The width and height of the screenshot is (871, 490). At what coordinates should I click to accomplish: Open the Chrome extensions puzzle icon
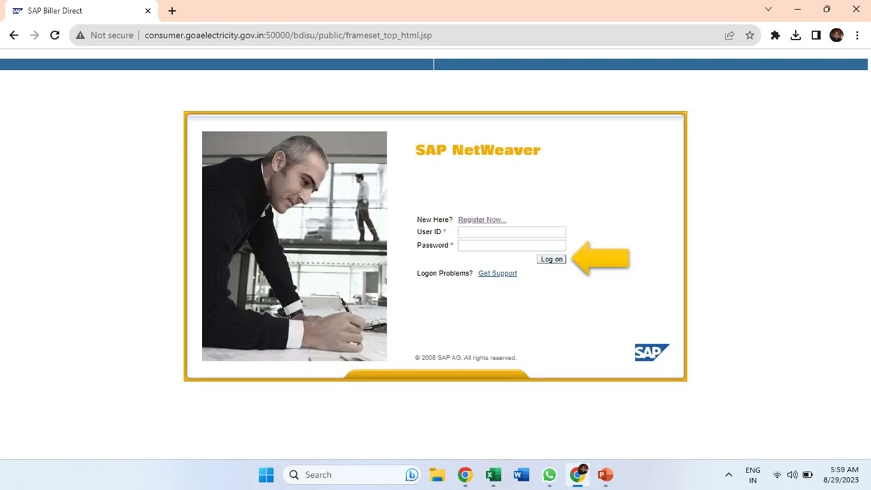775,35
